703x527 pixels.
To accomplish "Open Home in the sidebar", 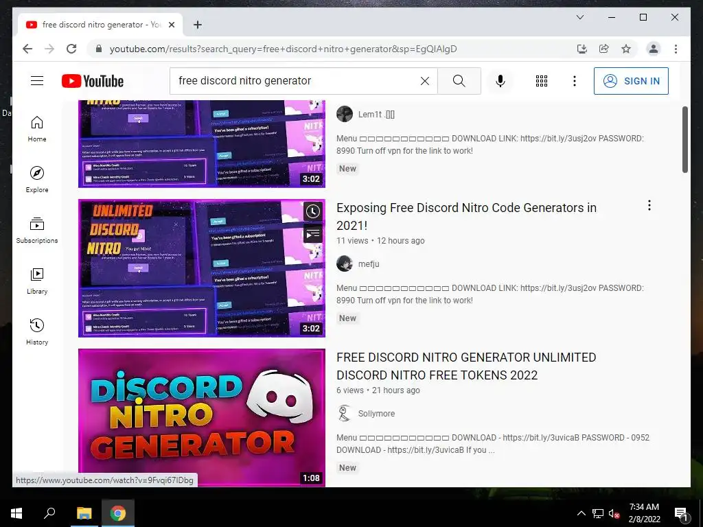I will coord(37,129).
